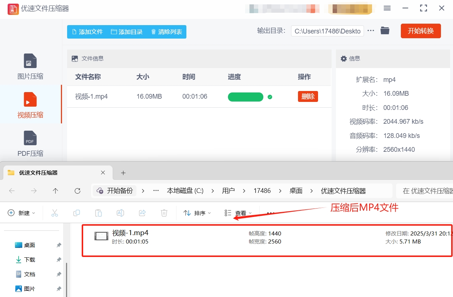Image resolution: width=453 pixels, height=297 pixels.
Task: Unpin 下载 using its pin icon
Action: pos(59,260)
